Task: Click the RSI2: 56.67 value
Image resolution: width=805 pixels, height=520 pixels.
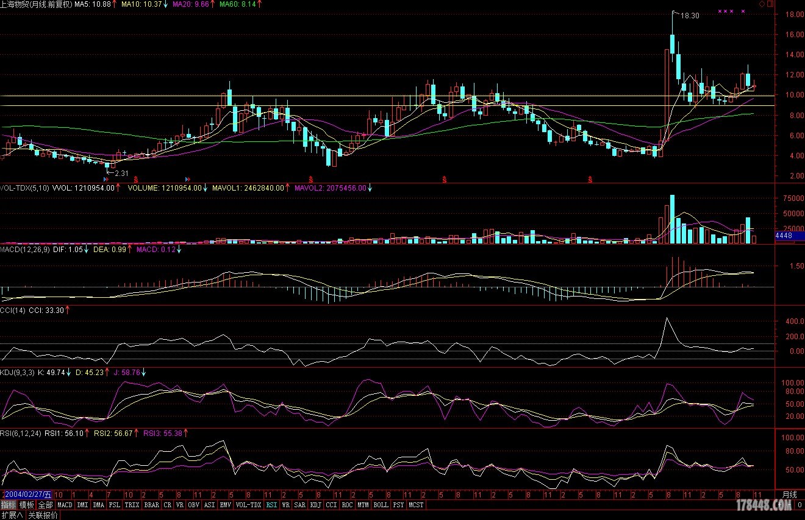Action: [x=113, y=433]
